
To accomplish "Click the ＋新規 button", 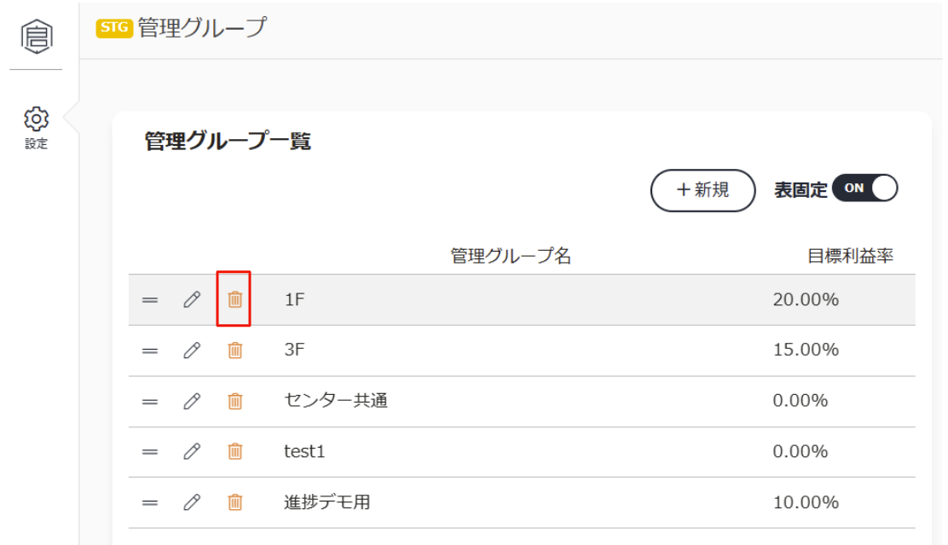I will (x=702, y=190).
